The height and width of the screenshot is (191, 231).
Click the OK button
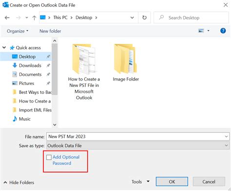click(172, 182)
